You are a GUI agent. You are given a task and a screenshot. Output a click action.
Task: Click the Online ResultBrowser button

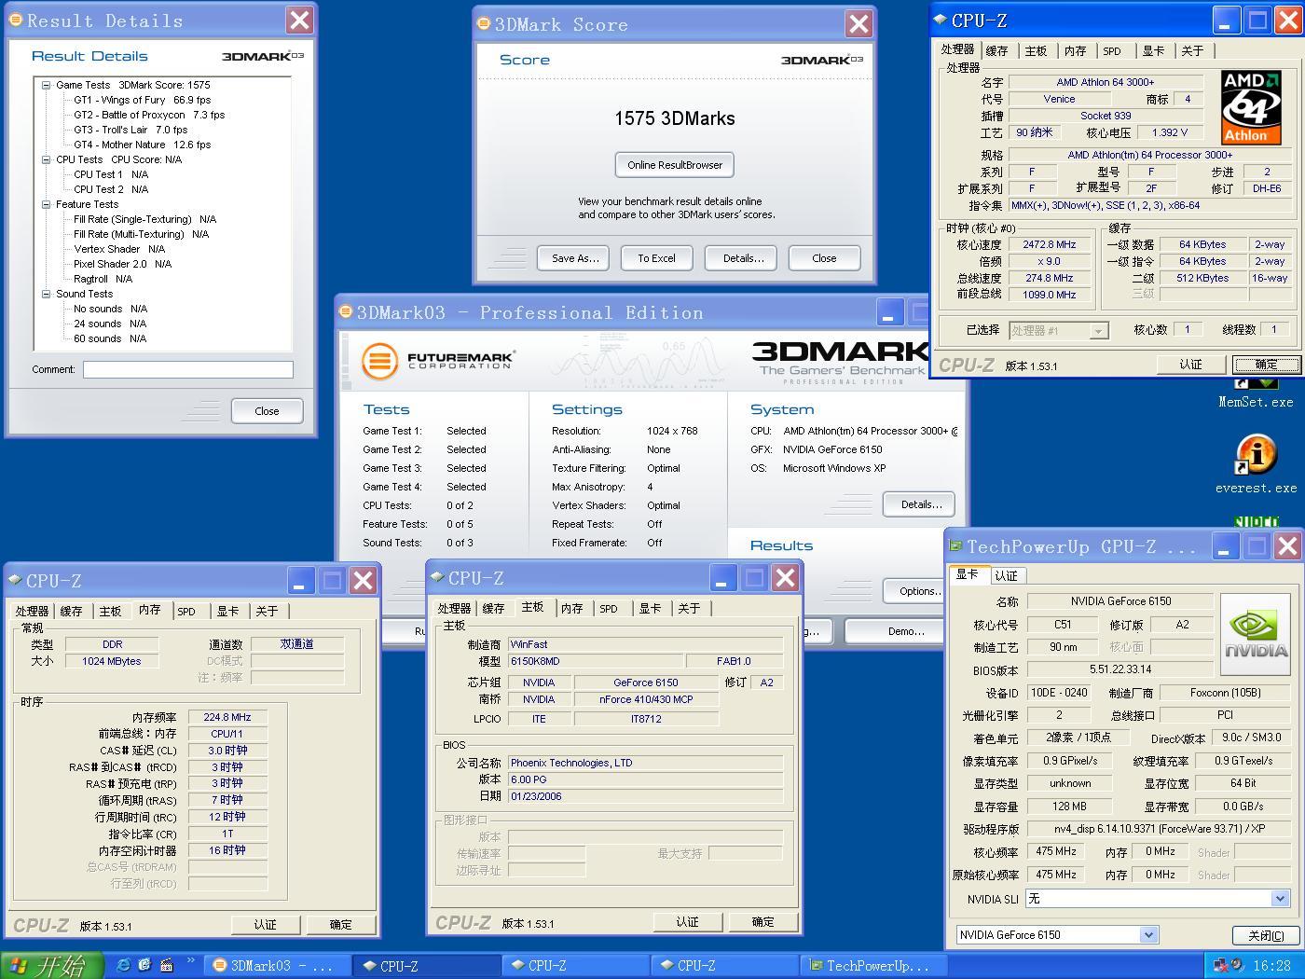click(x=675, y=165)
